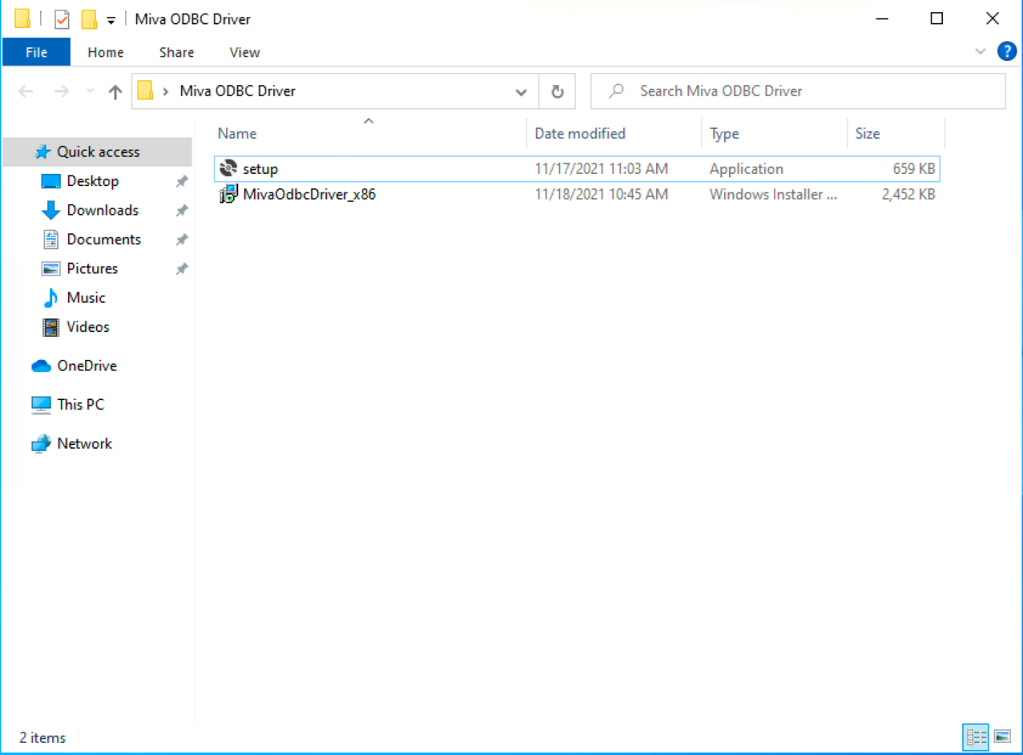
Task: Refresh the Miva ODBC Driver folder
Action: click(557, 92)
